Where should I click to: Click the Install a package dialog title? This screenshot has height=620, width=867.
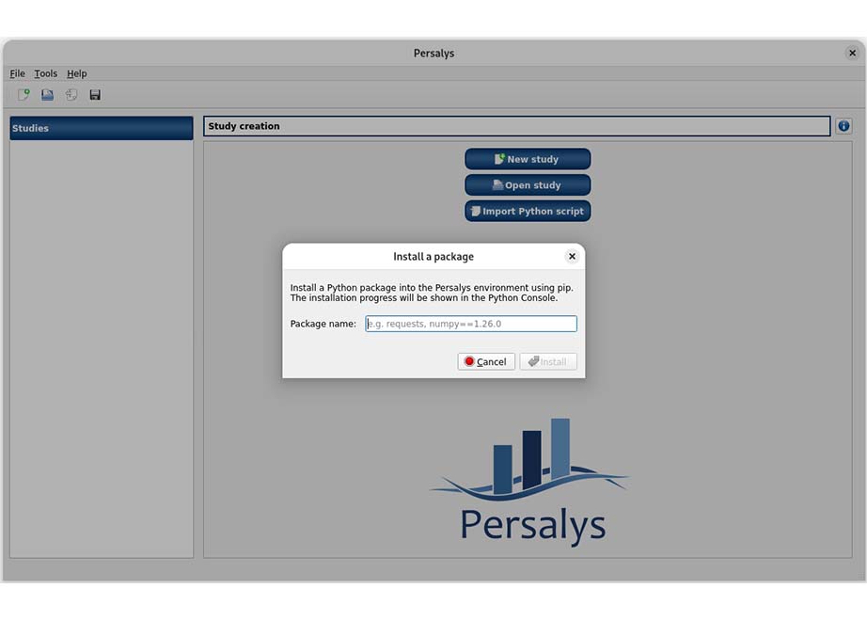(x=433, y=256)
